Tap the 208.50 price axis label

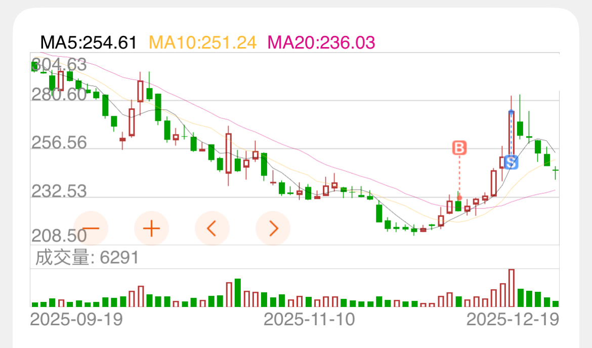click(x=59, y=236)
